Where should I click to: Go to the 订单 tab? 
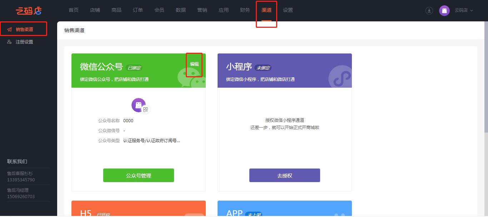coord(138,10)
